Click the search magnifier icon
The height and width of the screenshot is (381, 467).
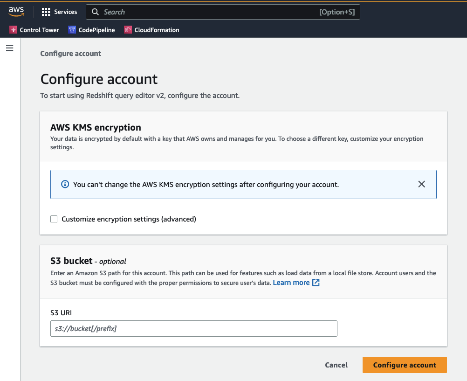click(x=95, y=12)
